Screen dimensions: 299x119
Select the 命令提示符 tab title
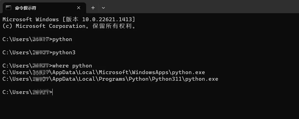click(25, 8)
